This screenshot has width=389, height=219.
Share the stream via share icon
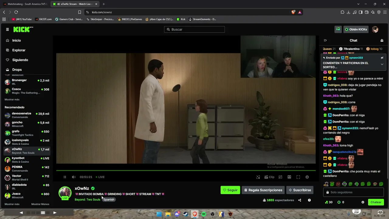point(300,200)
